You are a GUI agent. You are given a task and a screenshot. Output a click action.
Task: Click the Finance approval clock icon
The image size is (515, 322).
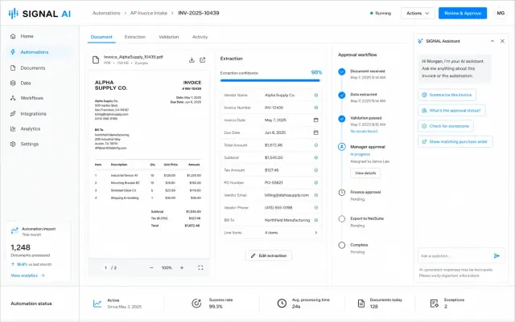[341, 192]
